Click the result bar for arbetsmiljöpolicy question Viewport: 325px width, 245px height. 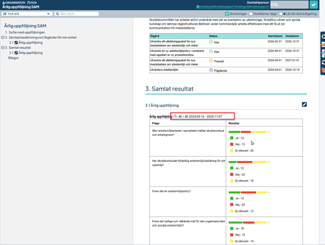pyautogui.click(x=248, y=192)
